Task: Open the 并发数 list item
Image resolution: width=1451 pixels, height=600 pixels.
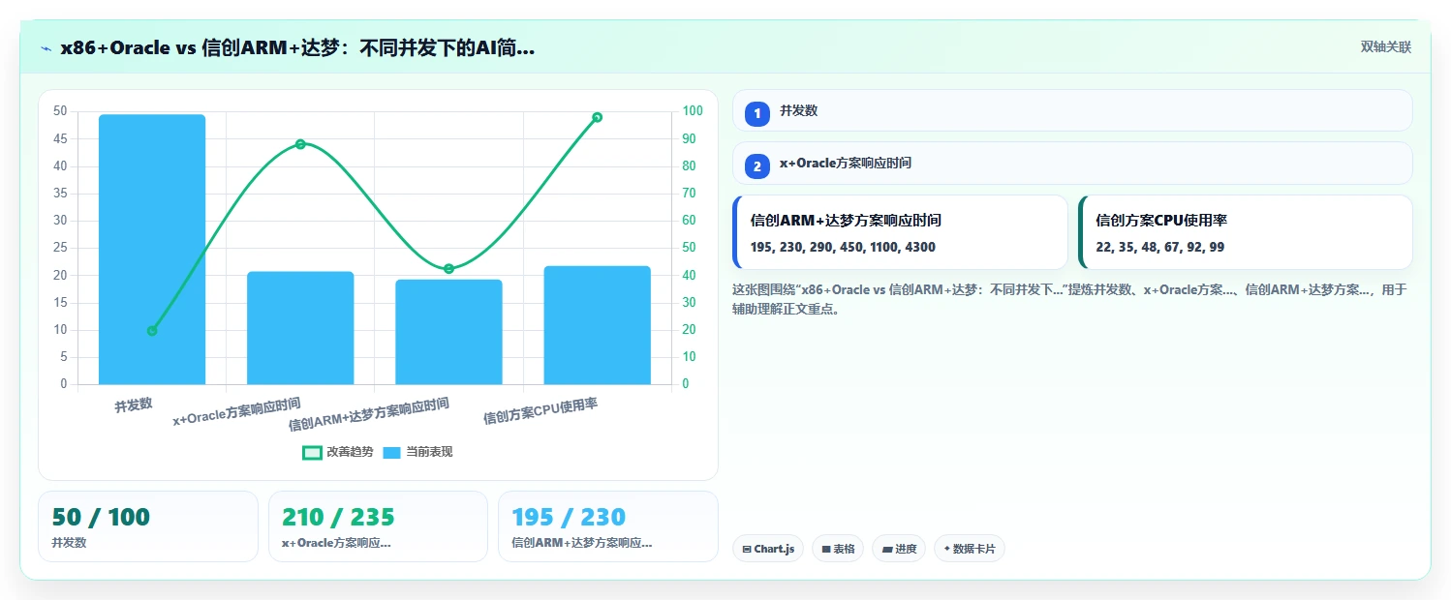Action: [x=1072, y=110]
